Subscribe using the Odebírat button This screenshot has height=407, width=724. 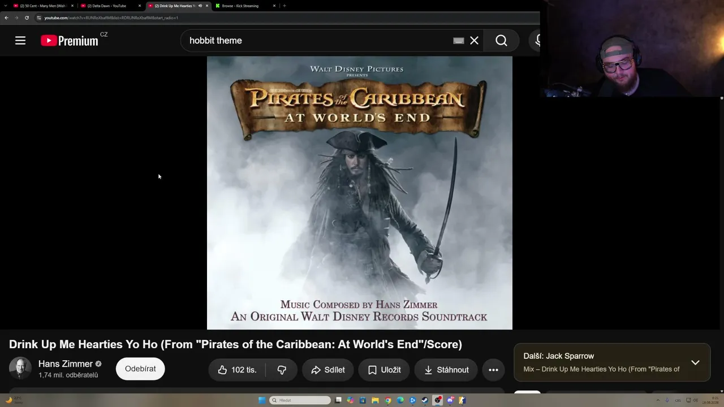(140, 369)
